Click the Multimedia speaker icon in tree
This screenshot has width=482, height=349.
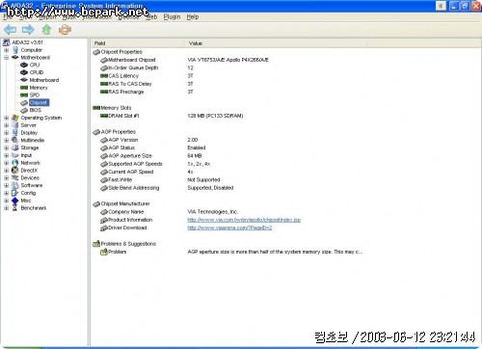(15, 140)
